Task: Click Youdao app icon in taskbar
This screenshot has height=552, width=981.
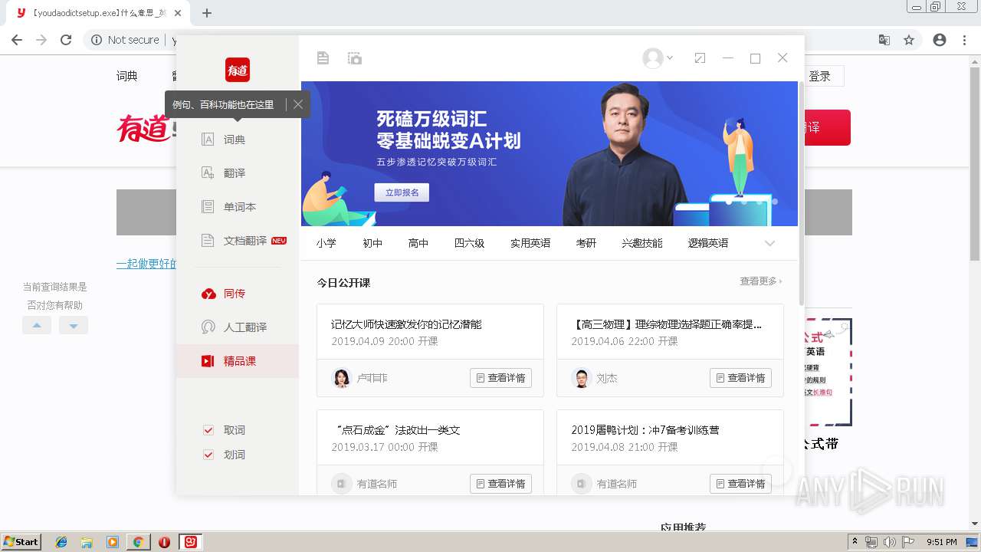Action: (x=190, y=542)
